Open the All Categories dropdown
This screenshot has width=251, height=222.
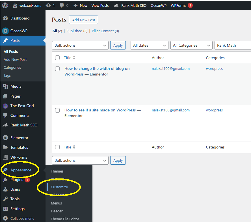point(191,45)
